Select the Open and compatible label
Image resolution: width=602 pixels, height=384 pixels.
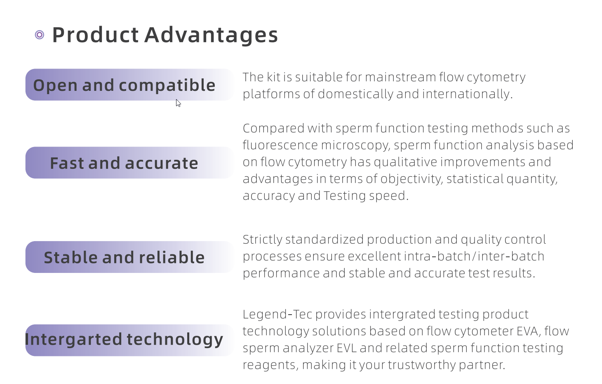pos(124,85)
